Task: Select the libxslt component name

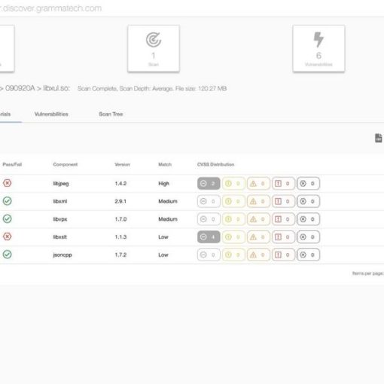Action: [x=60, y=237]
